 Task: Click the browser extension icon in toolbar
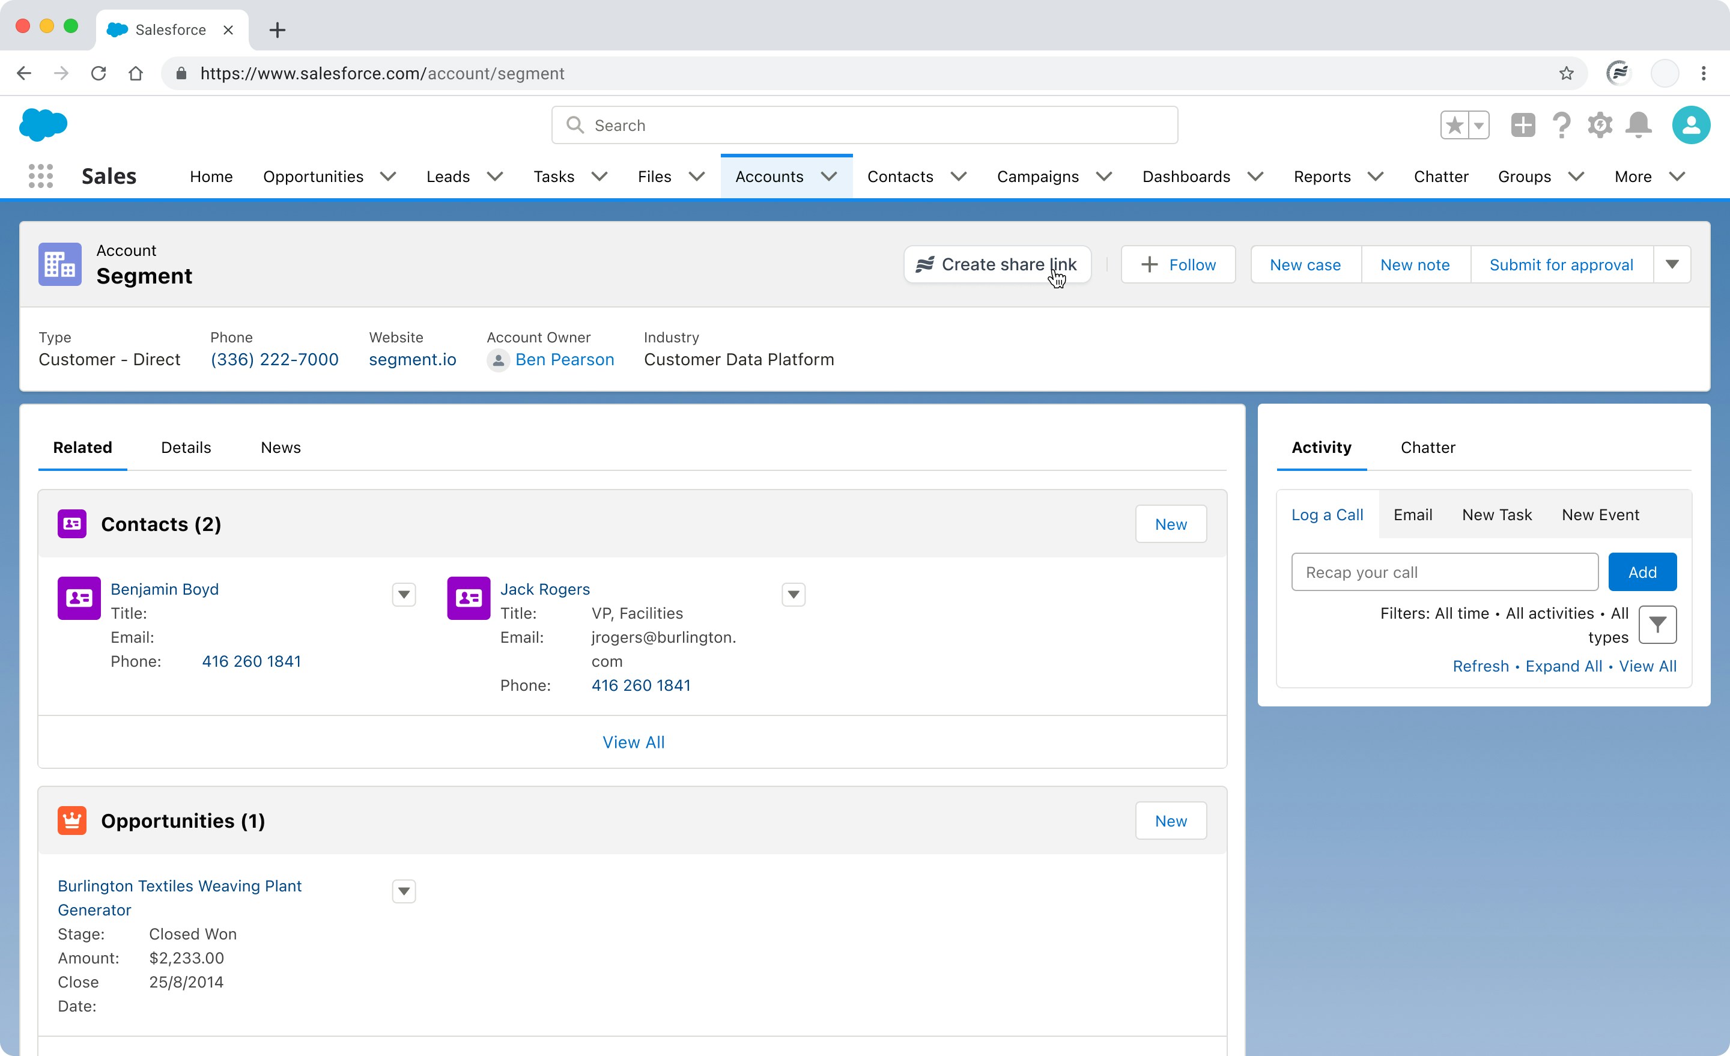pos(1618,73)
